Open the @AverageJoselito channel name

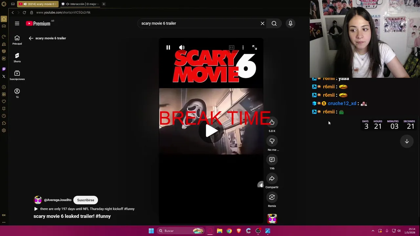[58, 200]
